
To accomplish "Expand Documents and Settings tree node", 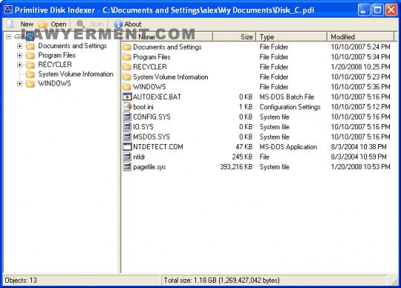I will click(x=20, y=46).
